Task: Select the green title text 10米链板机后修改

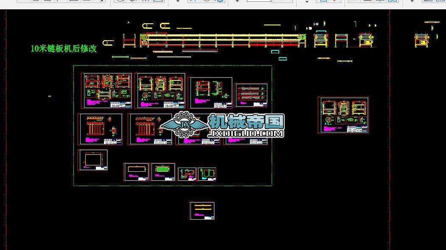Action: pos(63,49)
